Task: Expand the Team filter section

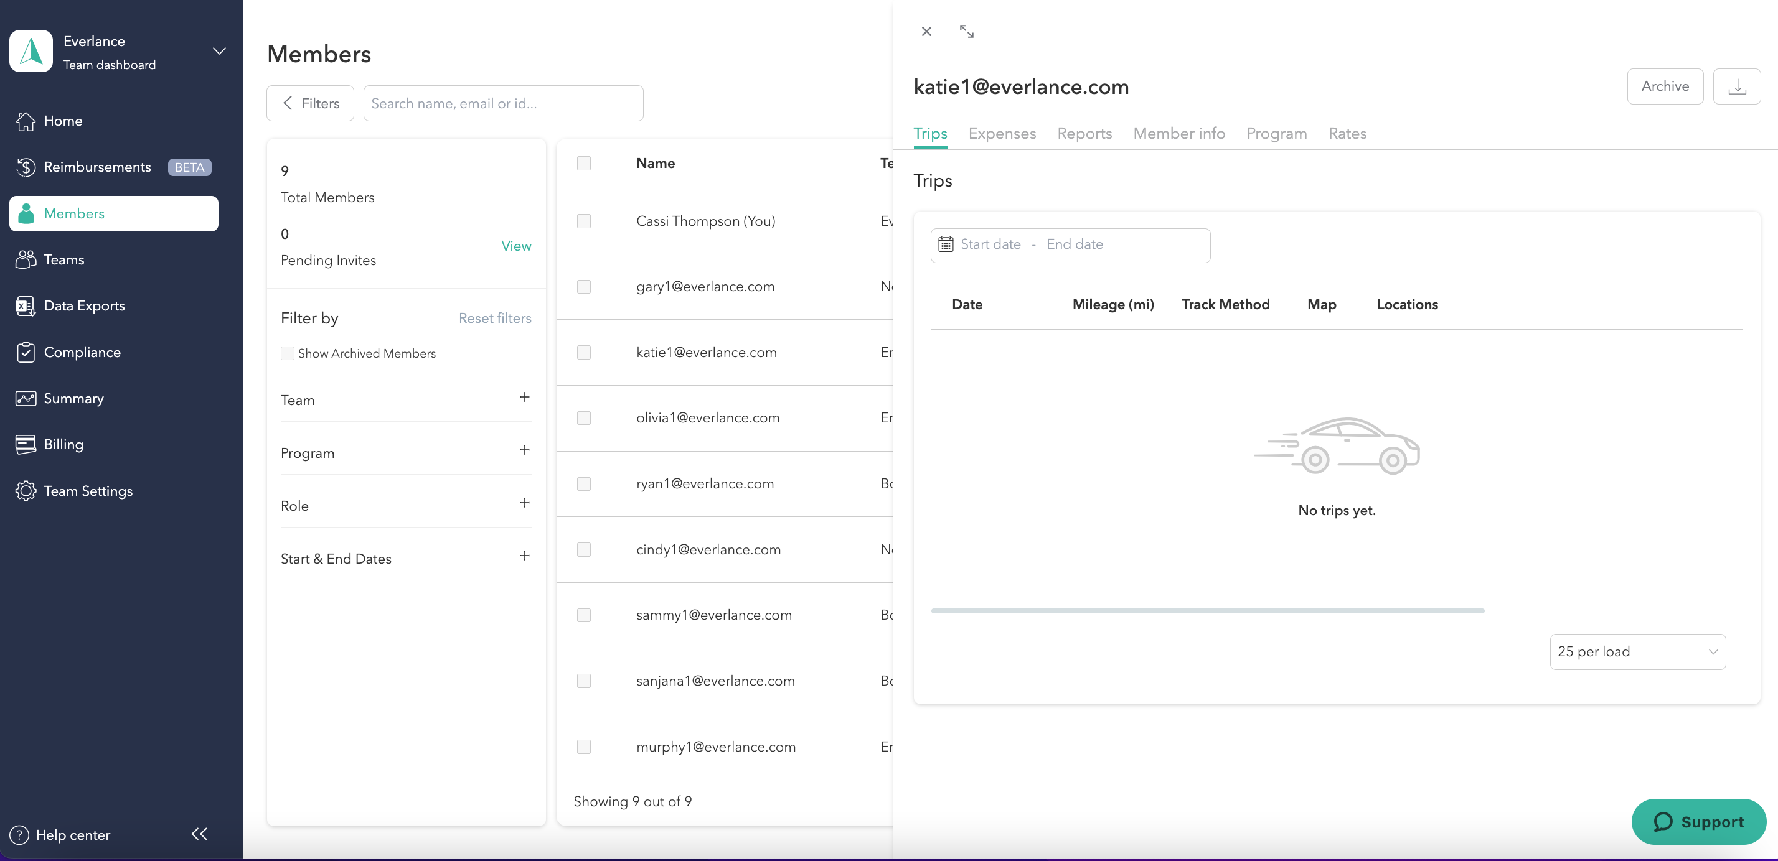Action: 525,398
